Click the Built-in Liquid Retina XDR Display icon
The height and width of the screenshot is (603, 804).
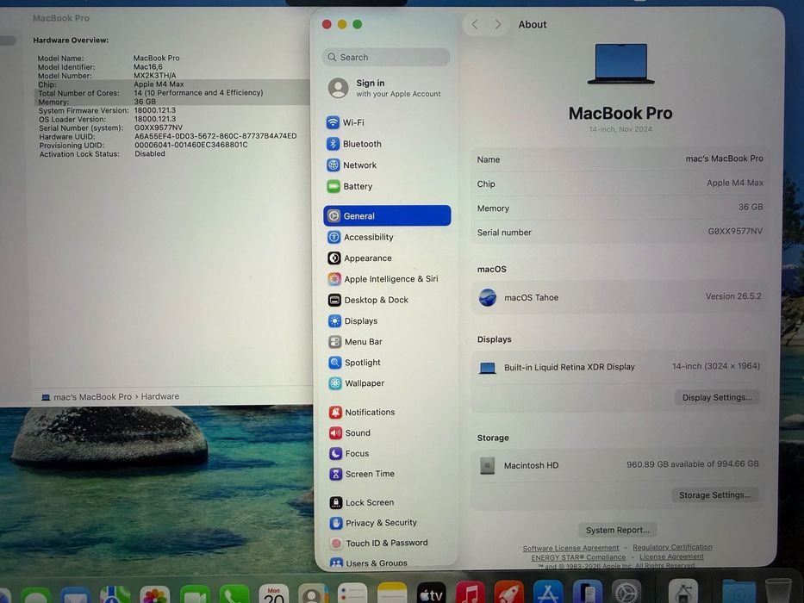tap(487, 368)
